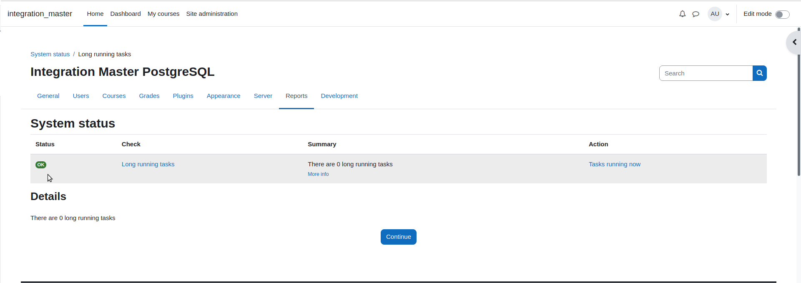Image resolution: width=801 pixels, height=283 pixels.
Task: Open the Dashboard navigation item
Action: pyautogui.click(x=126, y=14)
